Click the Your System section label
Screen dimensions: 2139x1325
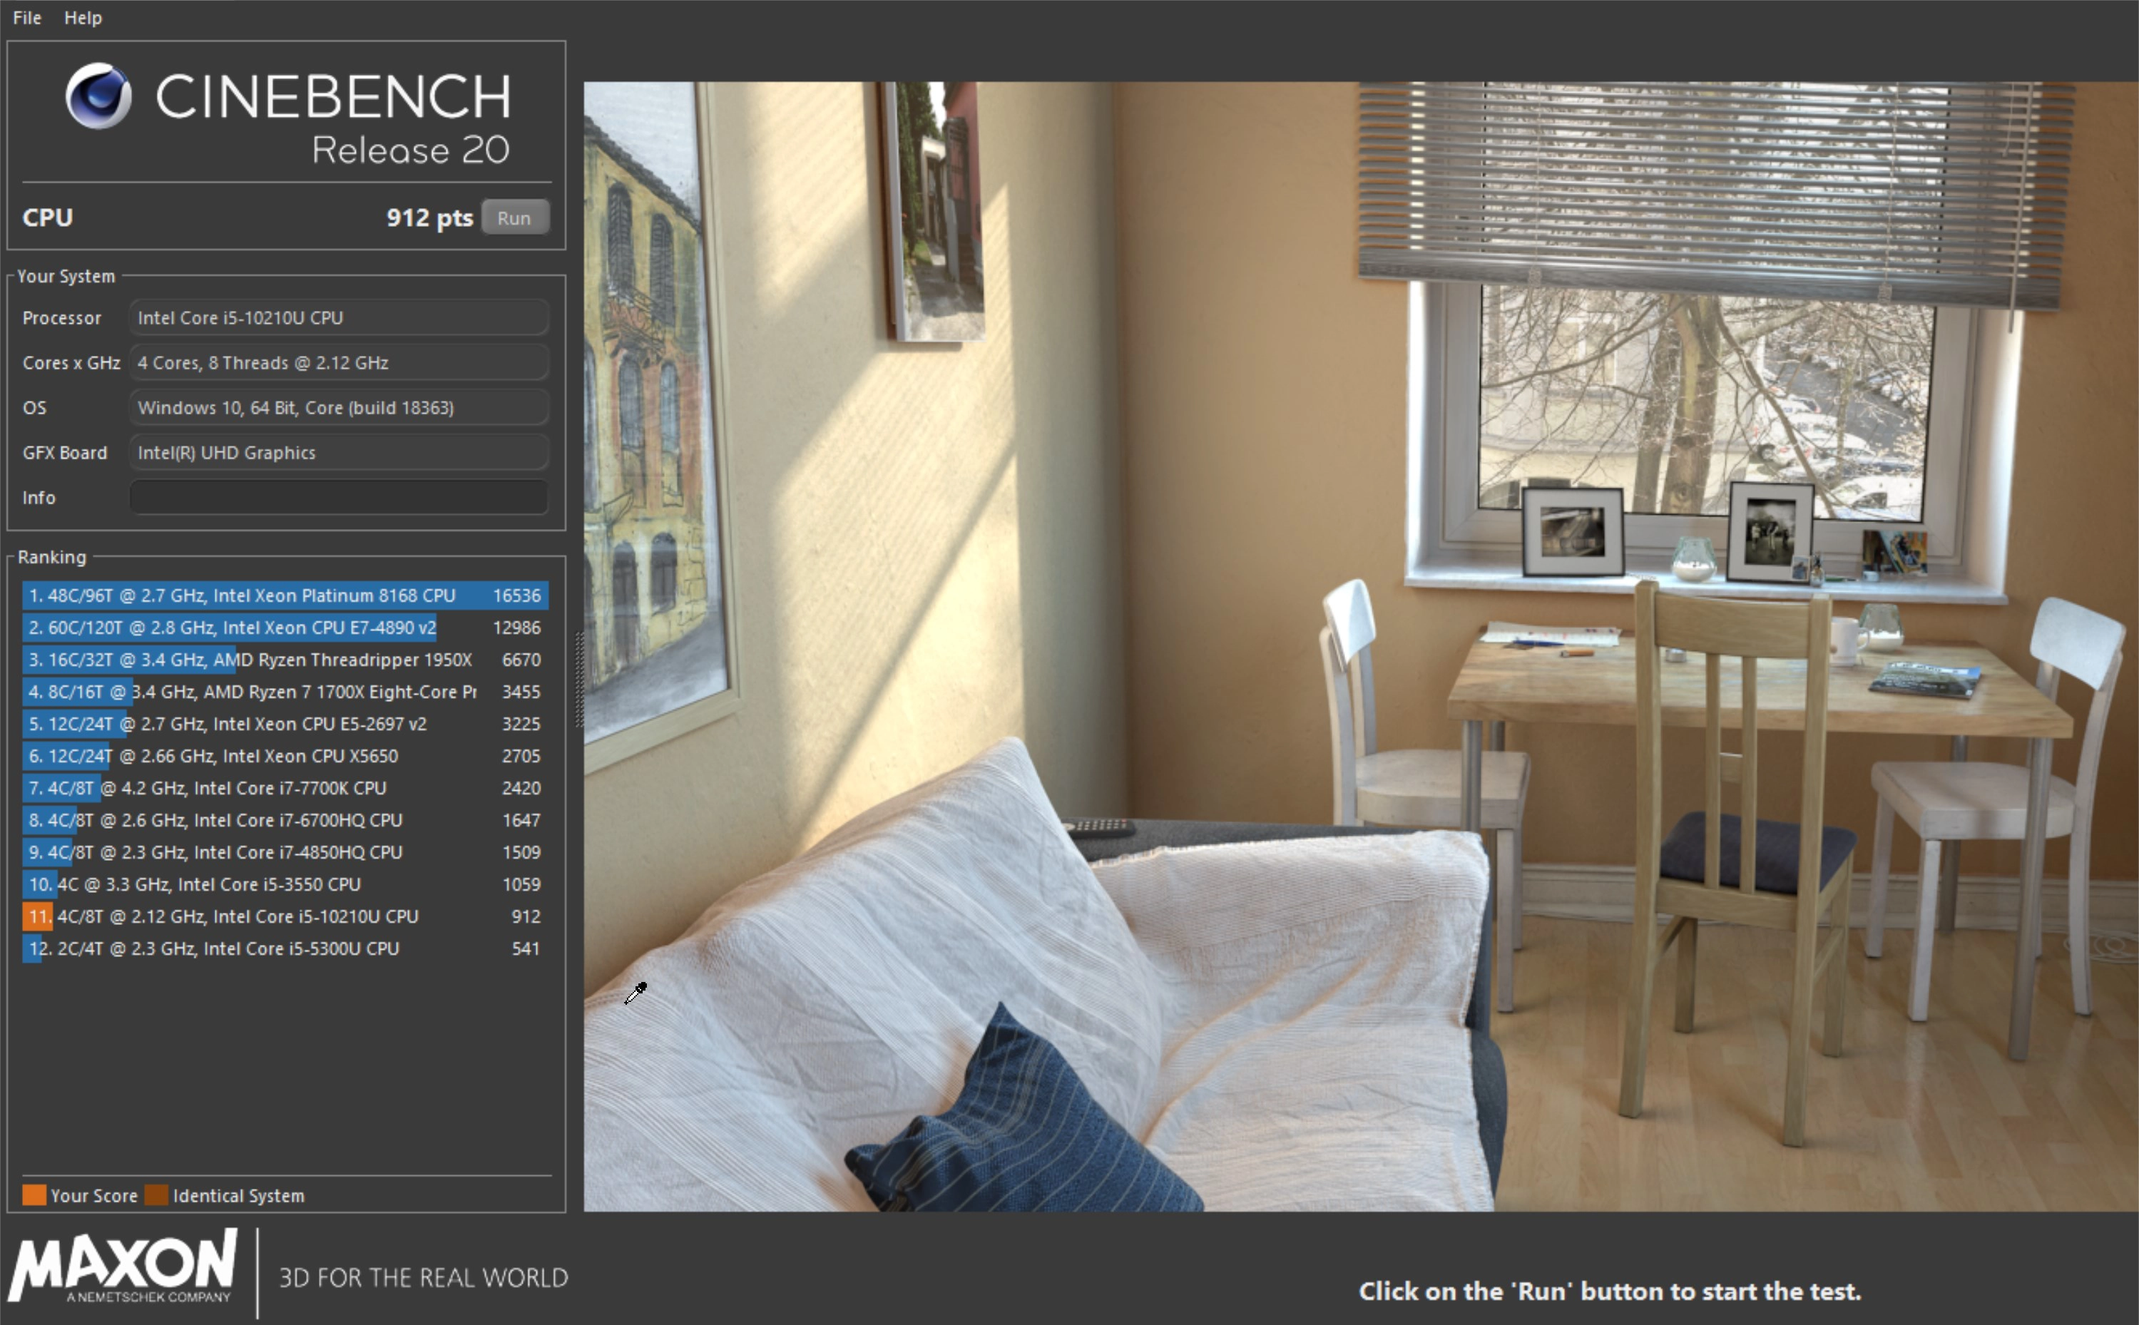point(66,276)
